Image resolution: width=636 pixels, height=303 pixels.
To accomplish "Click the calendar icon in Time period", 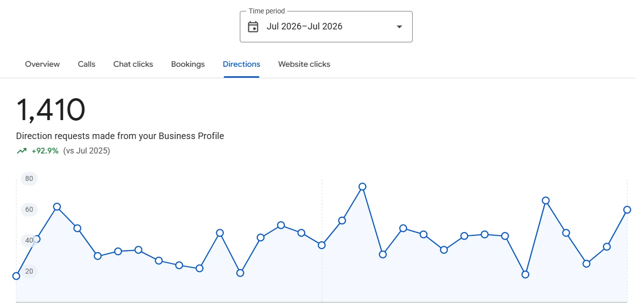I will [x=253, y=26].
